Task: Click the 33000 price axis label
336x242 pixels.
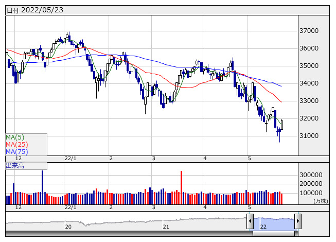Action: pos(309,101)
